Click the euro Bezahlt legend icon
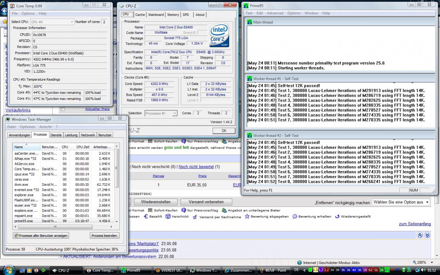This screenshot has width=440, height=275. coord(146,216)
